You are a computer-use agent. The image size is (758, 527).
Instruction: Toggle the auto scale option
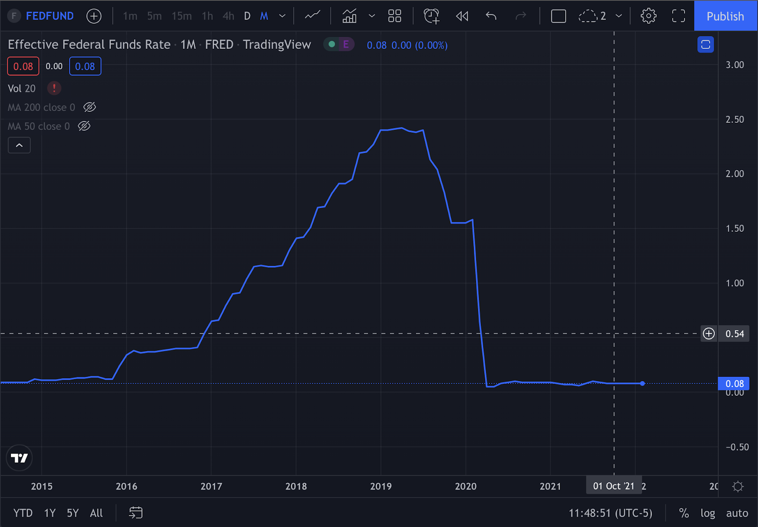(x=737, y=513)
